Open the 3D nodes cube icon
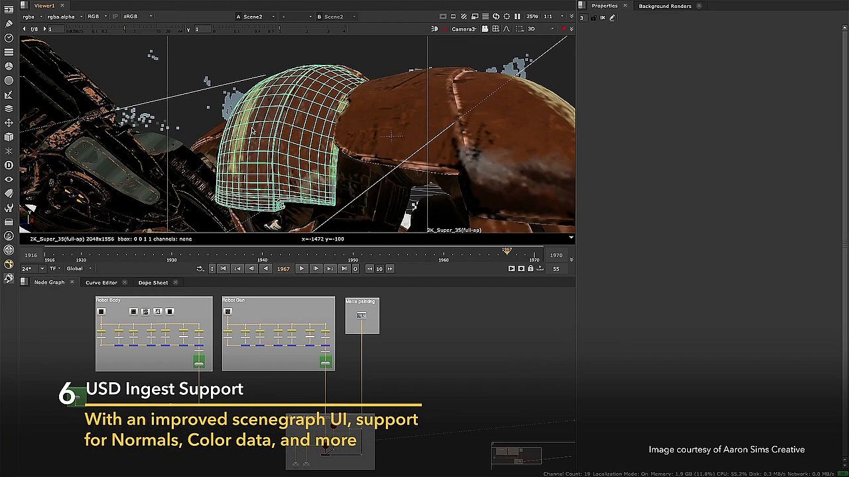The width and height of the screenshot is (849, 477). [x=9, y=137]
